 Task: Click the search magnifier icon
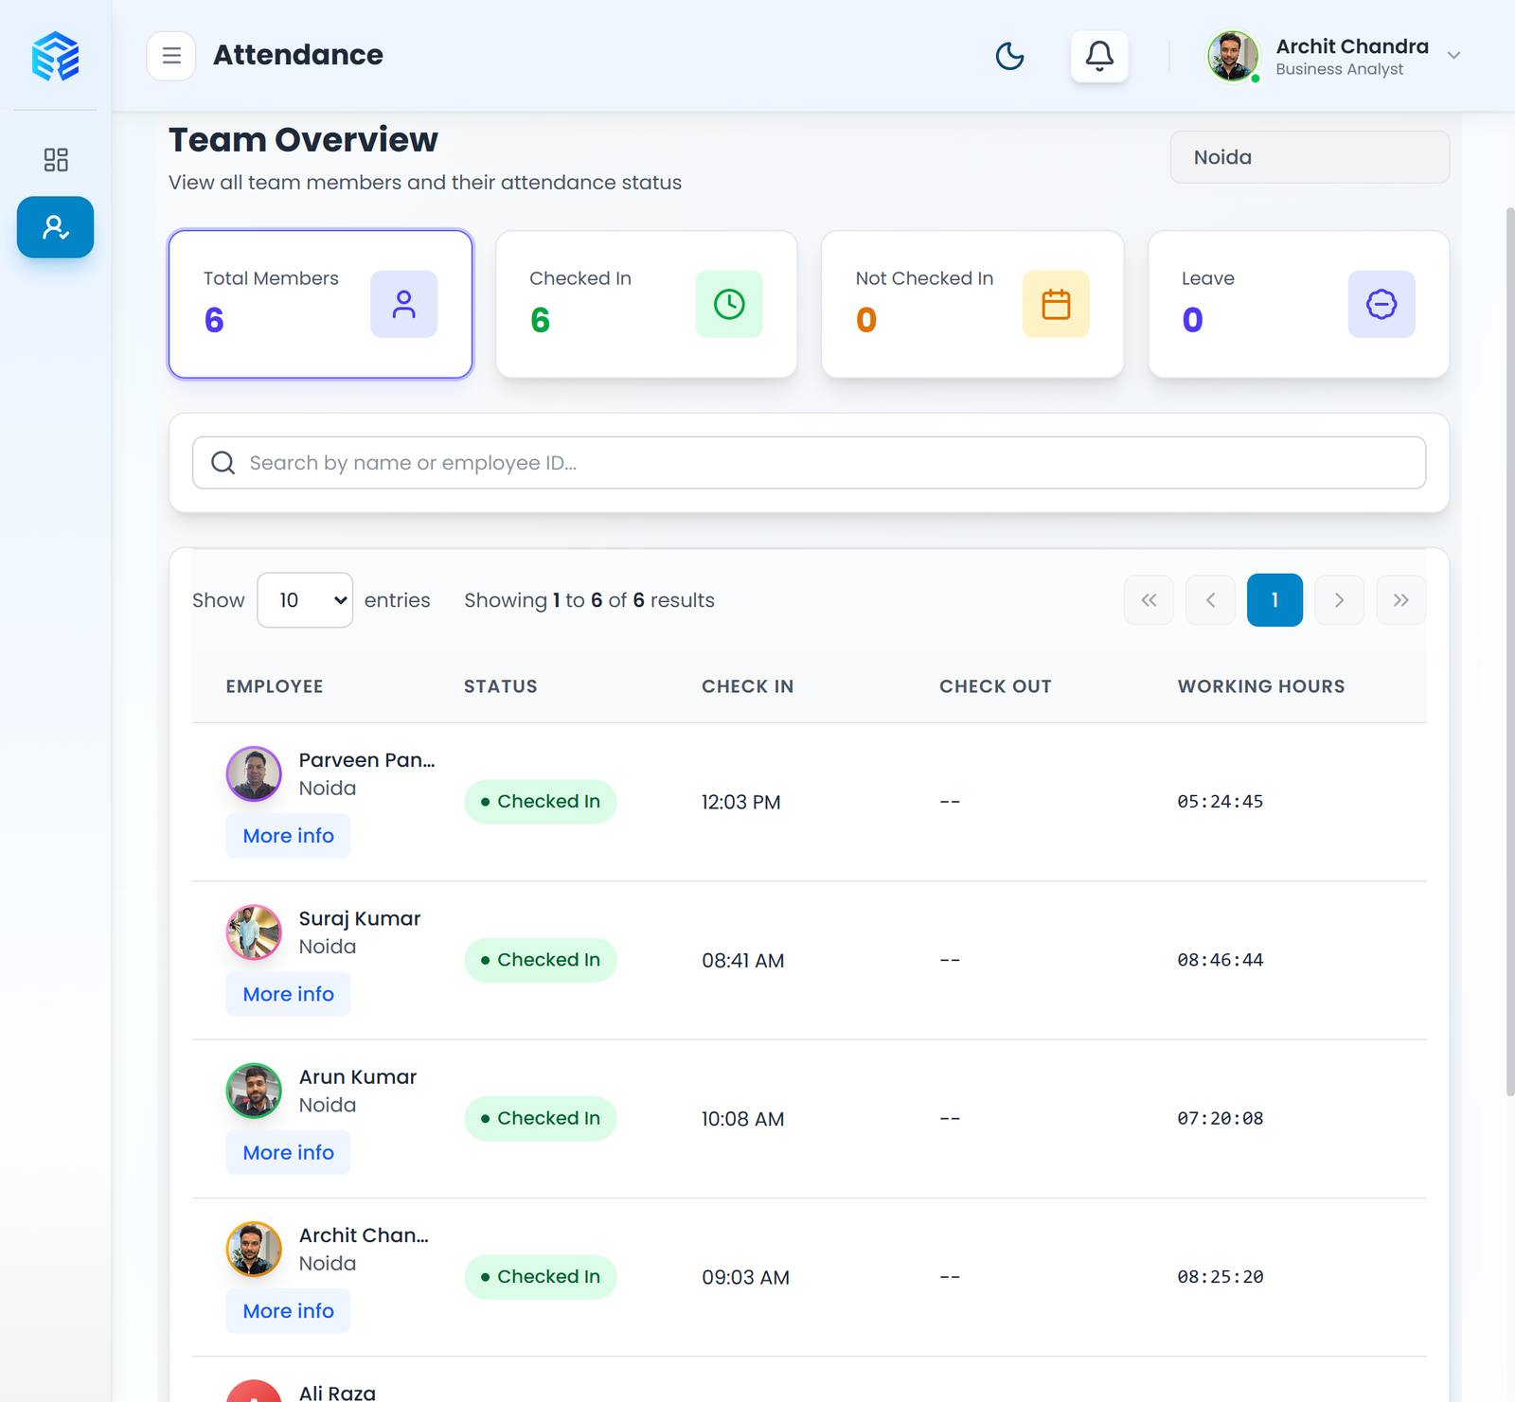point(223,463)
